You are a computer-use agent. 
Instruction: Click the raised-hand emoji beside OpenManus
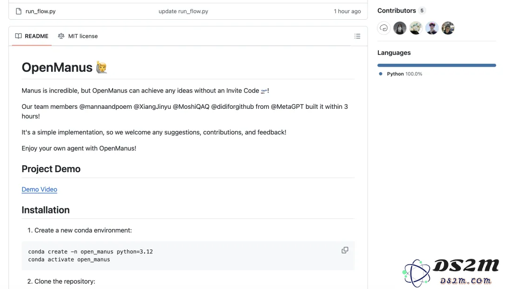click(x=101, y=67)
